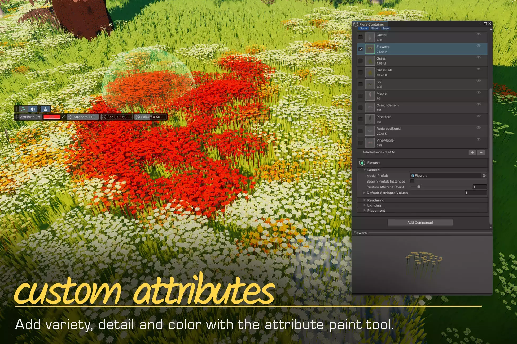Select the grid pattern brush tool
Viewport: 517px width, 344px height.
[33, 109]
